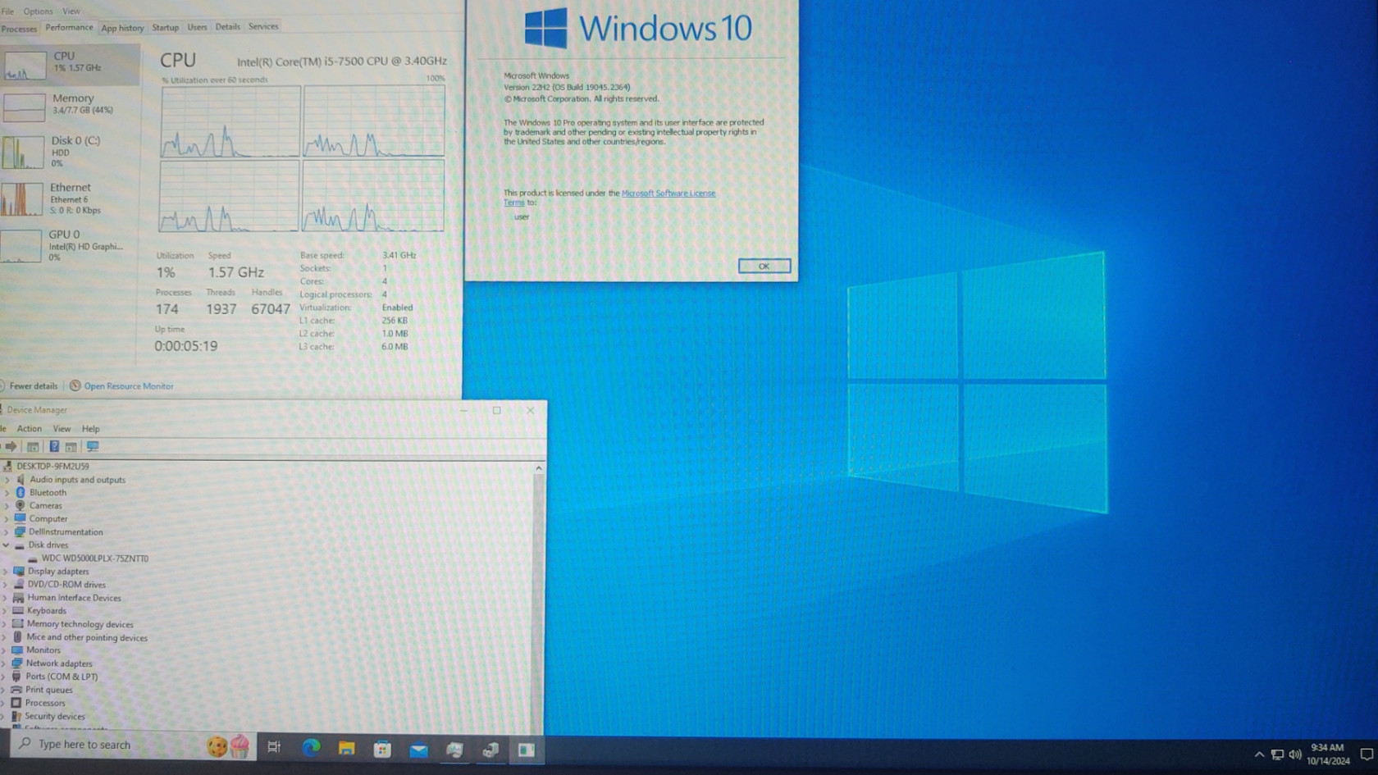Click the Task View taskbar icon
This screenshot has height=775, width=1378.
(274, 746)
